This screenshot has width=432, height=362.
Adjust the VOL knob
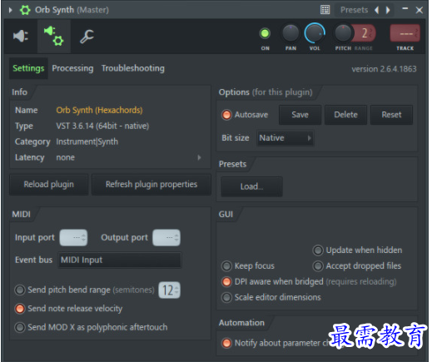point(315,33)
